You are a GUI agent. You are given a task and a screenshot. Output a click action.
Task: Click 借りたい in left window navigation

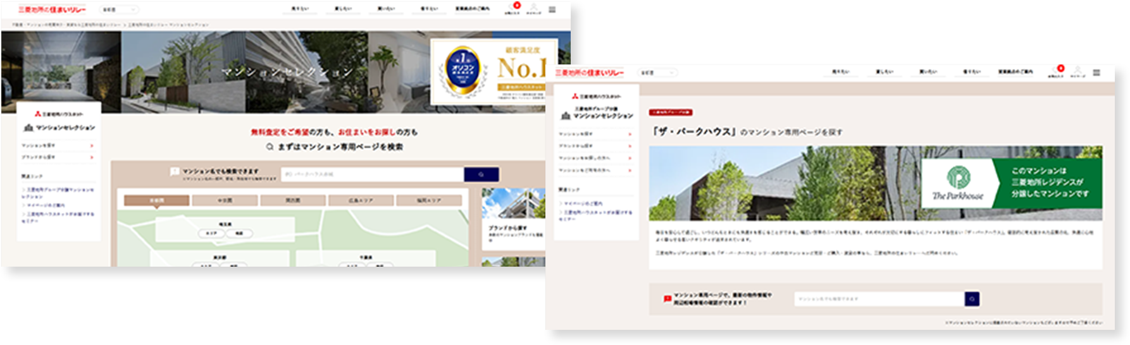click(x=429, y=9)
